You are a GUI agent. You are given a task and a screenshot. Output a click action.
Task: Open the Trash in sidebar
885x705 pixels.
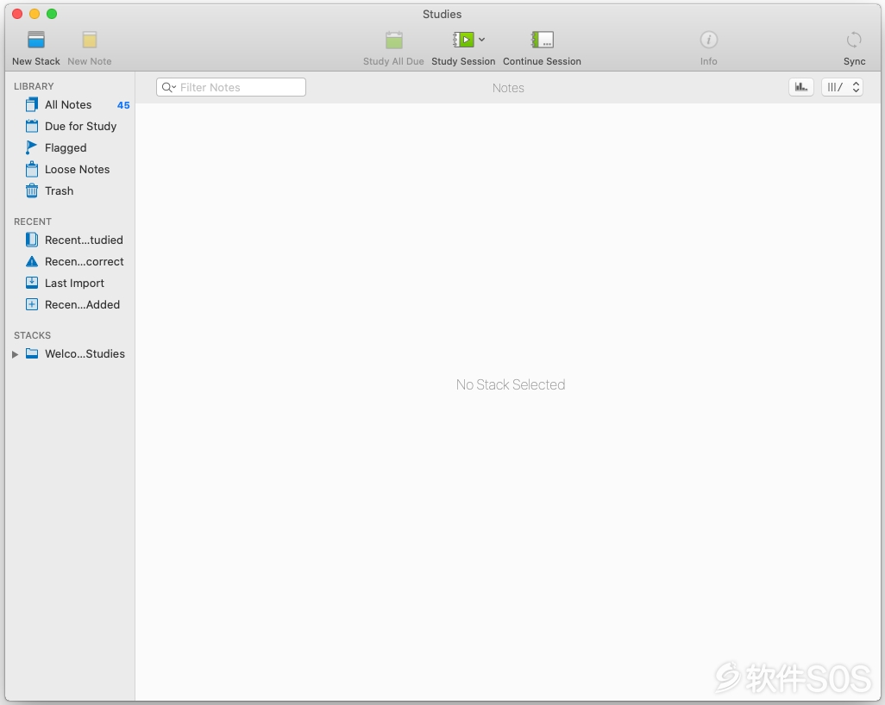(x=71, y=190)
